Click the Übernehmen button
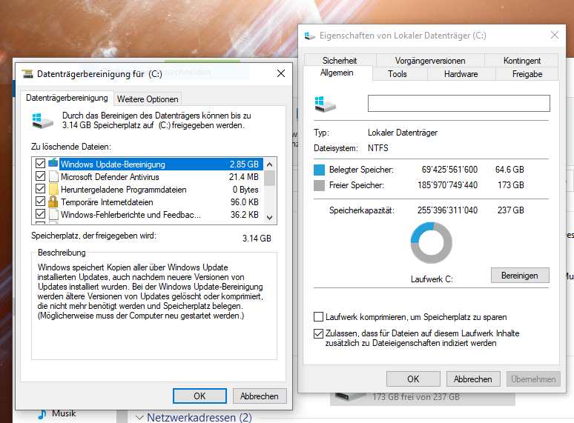Viewport: 574px width, 423px height. pos(533,379)
